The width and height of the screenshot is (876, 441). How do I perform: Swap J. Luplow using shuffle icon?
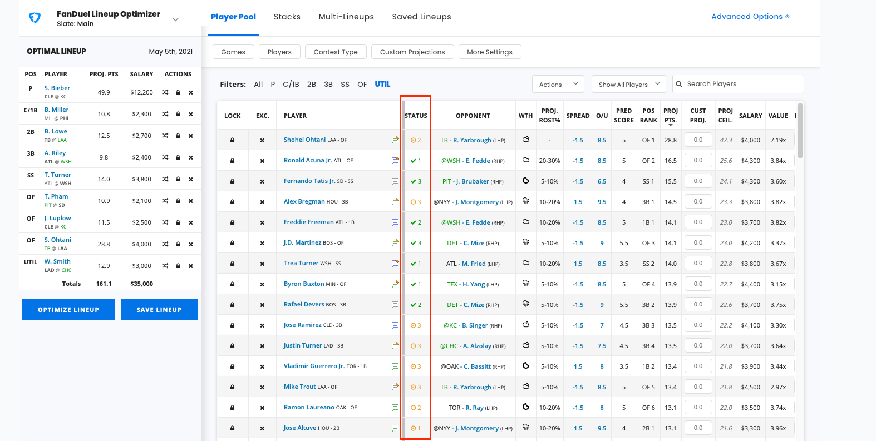click(x=165, y=222)
